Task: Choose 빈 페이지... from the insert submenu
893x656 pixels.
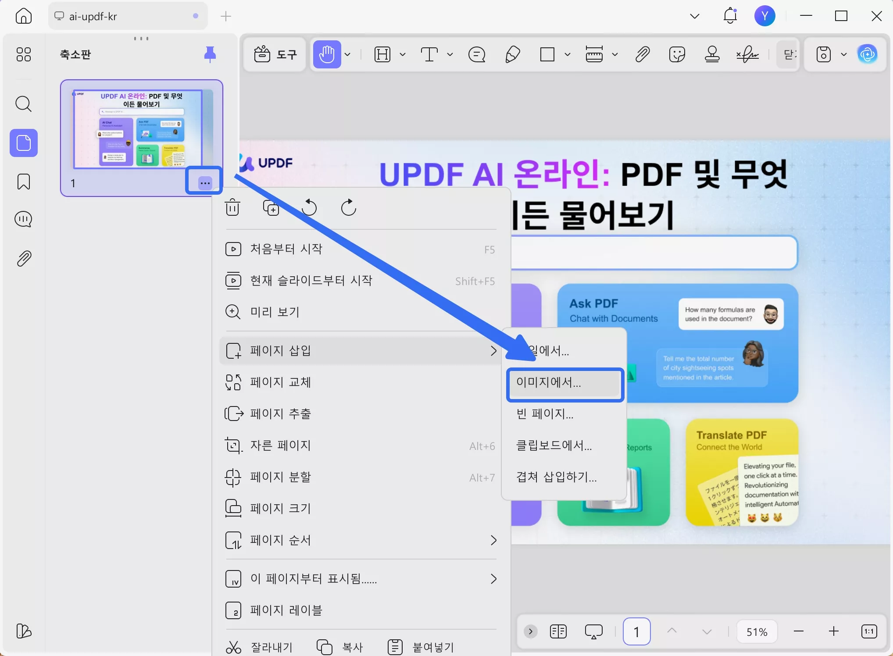Action: (545, 414)
